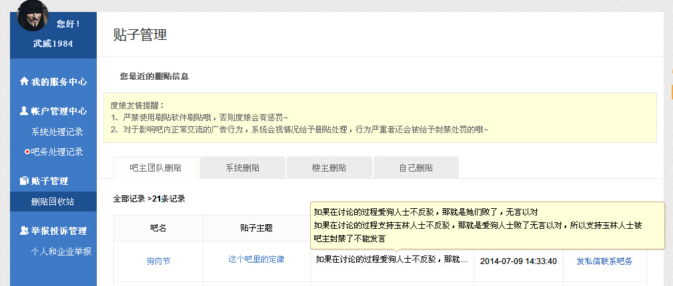This screenshot has height=286, width=673.
Task: Open the post titled 这个吧里的定律
Action: pyautogui.click(x=256, y=259)
